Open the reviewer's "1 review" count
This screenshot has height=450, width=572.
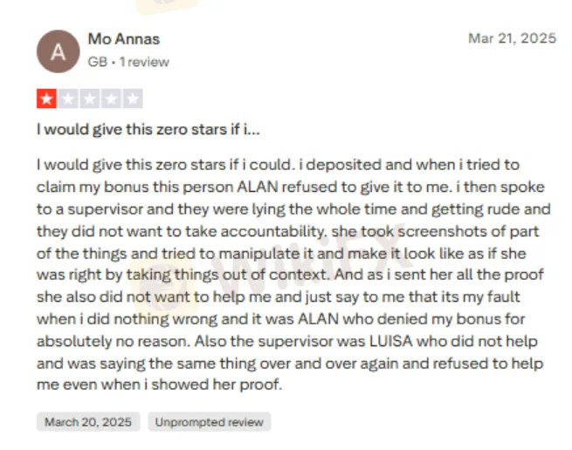(x=144, y=62)
